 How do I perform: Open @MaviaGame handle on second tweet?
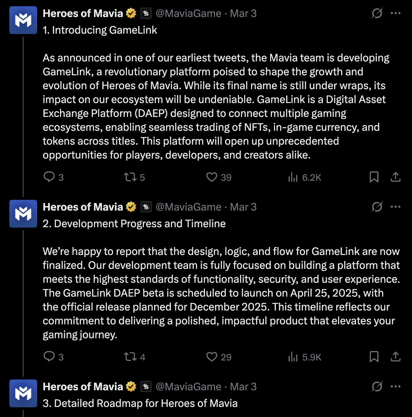tap(188, 207)
